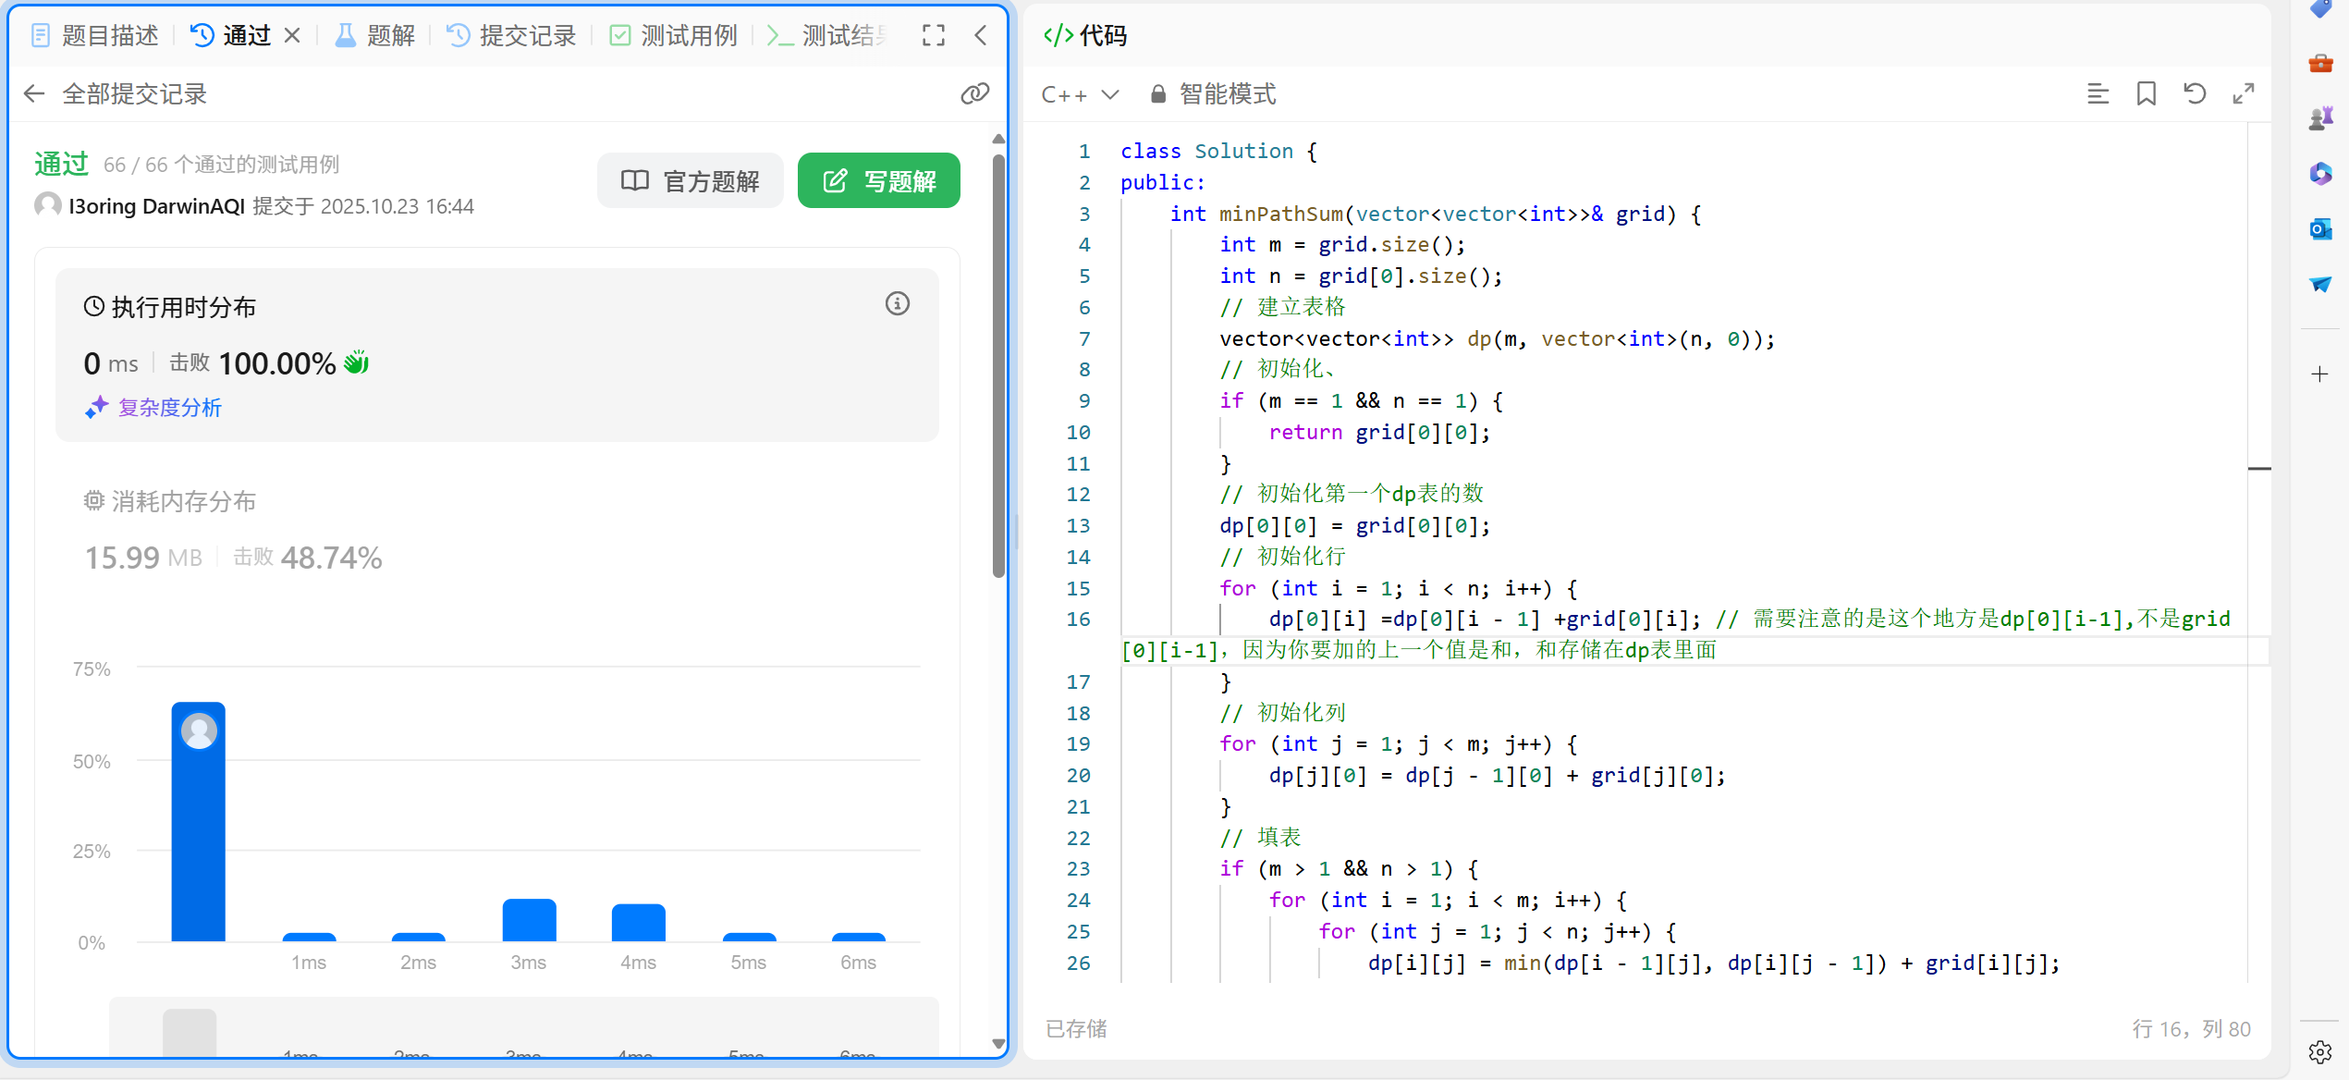
Task: Open Outlook in the browser sidebar
Action: tap(2320, 229)
